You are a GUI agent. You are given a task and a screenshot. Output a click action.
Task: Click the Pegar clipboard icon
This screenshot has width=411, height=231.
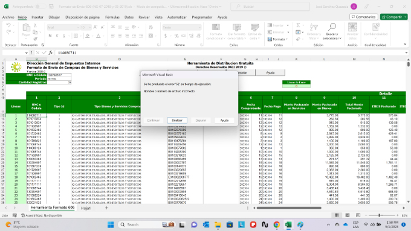click(26, 28)
